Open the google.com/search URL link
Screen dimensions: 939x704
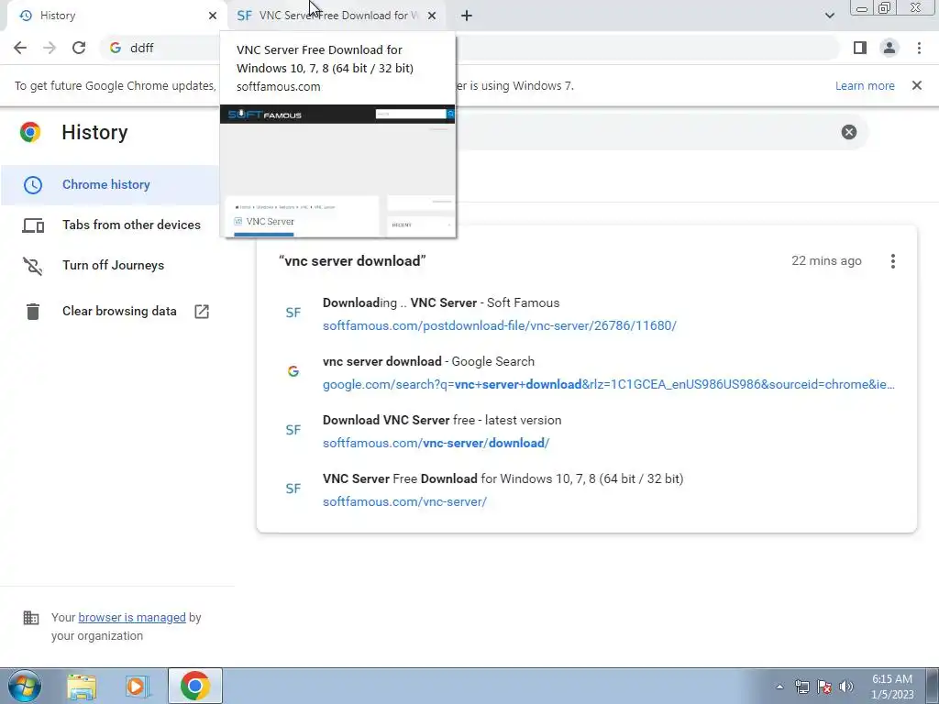coord(609,384)
